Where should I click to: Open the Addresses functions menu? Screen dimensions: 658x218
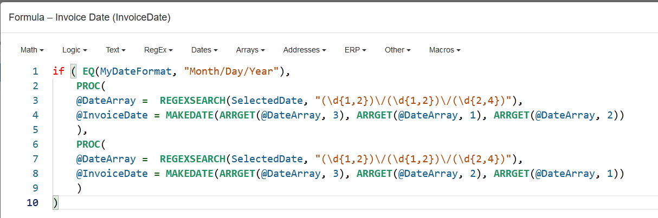[x=305, y=50]
